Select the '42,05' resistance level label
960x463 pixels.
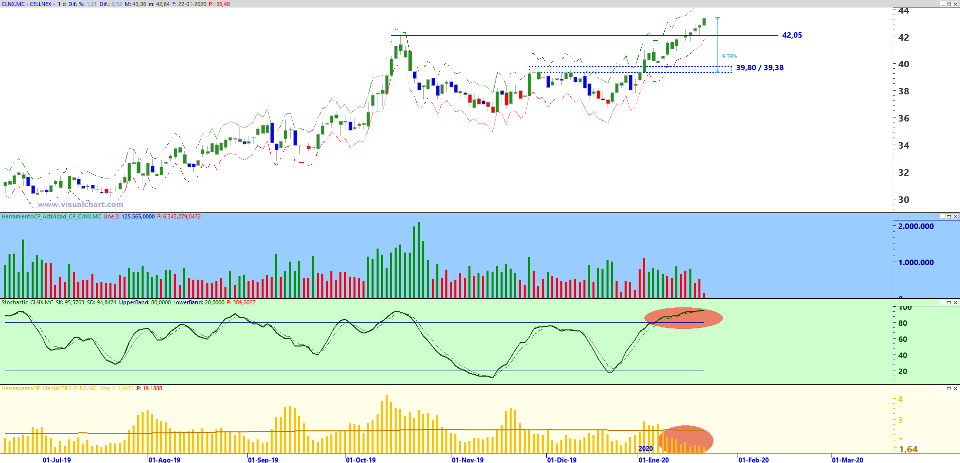(x=792, y=35)
